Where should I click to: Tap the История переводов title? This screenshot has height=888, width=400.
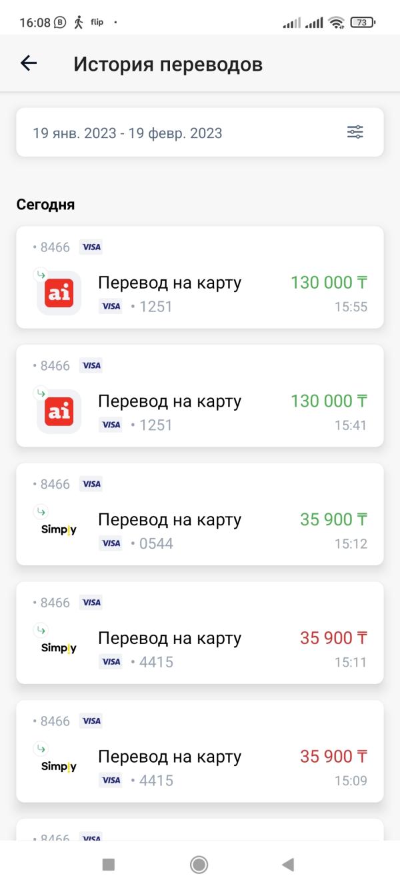coord(168,64)
